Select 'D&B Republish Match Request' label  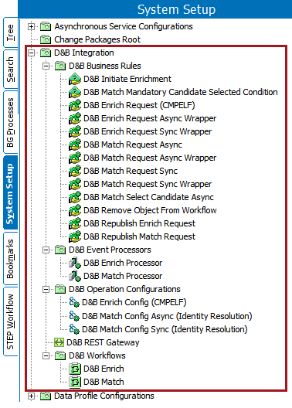[x=139, y=236]
